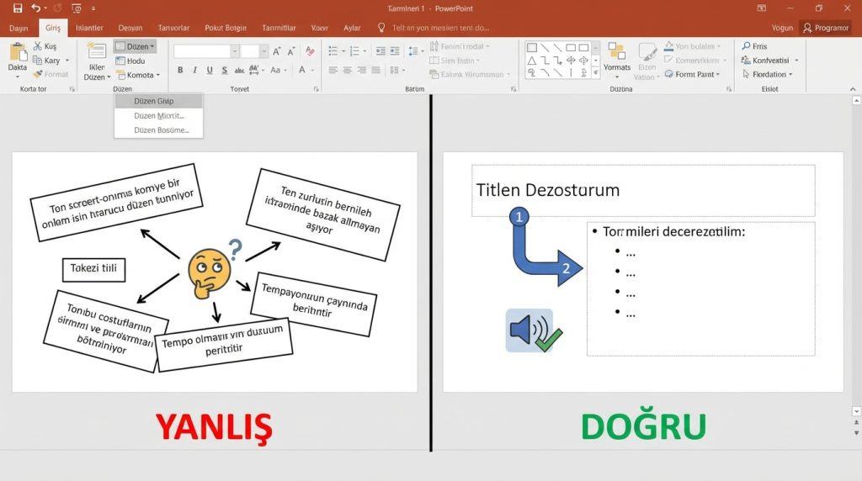Click the center align paragraph icon
The width and height of the screenshot is (862, 481).
point(348,70)
